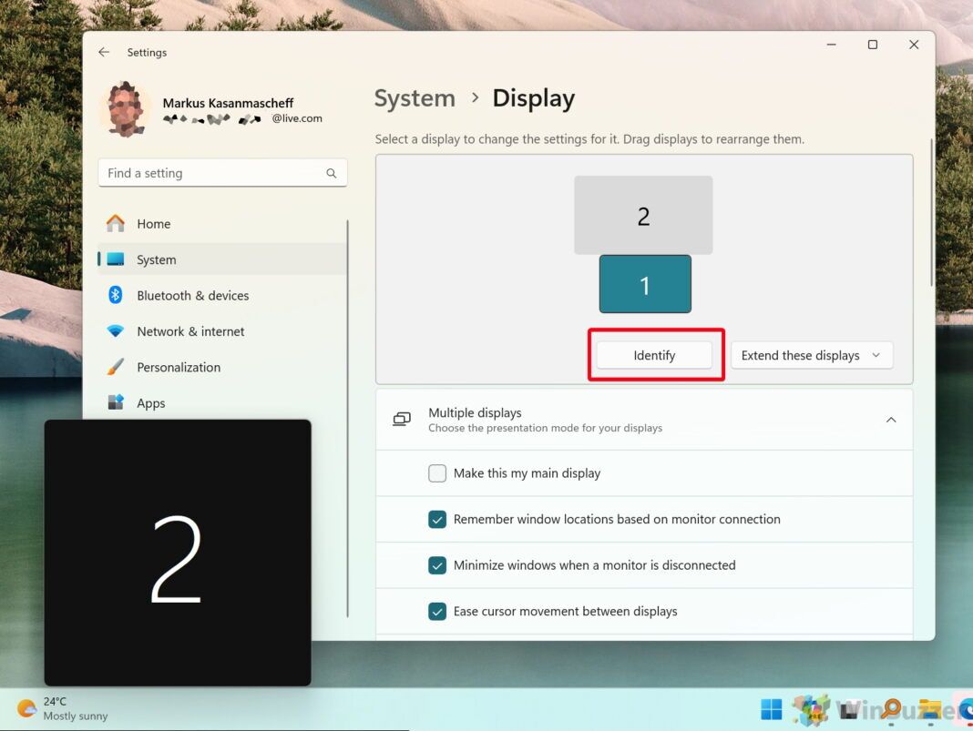Click the Display page vertical scrollbar
The image size is (973, 731).
(x=931, y=213)
